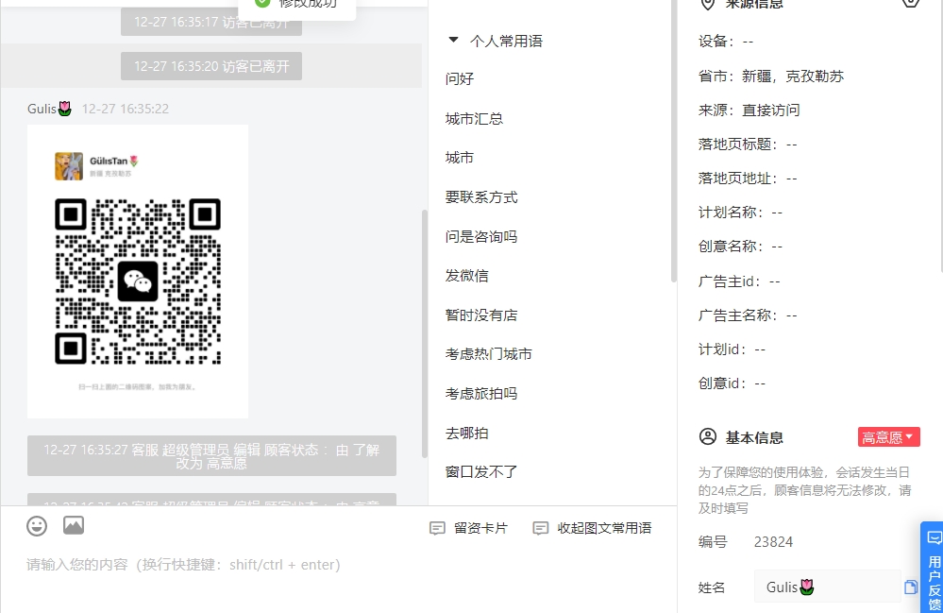Click the 落地页标题 row
The height and width of the screenshot is (613, 943).
click(x=748, y=145)
